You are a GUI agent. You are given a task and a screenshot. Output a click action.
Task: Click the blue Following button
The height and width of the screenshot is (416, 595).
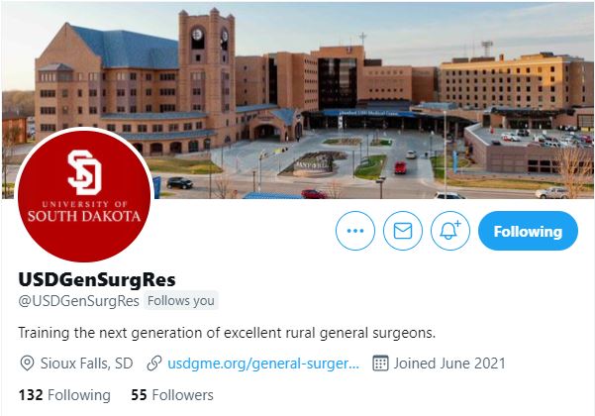coord(528,231)
